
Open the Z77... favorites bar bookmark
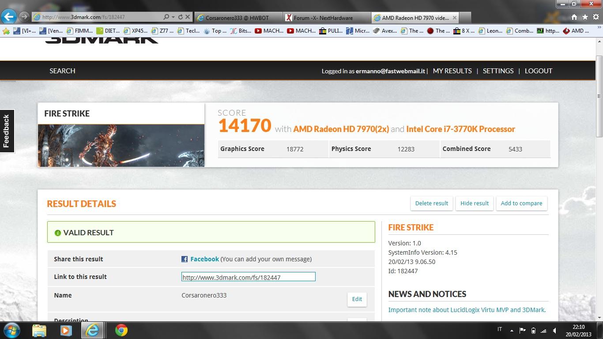point(162,31)
